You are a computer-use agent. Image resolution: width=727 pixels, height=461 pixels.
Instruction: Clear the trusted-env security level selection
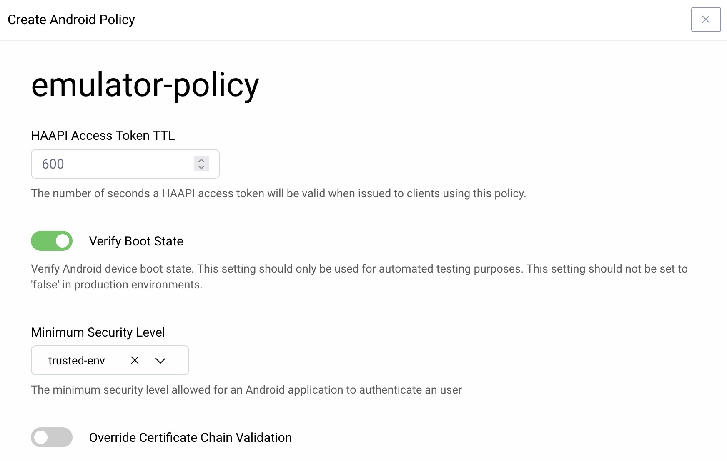[x=135, y=360]
